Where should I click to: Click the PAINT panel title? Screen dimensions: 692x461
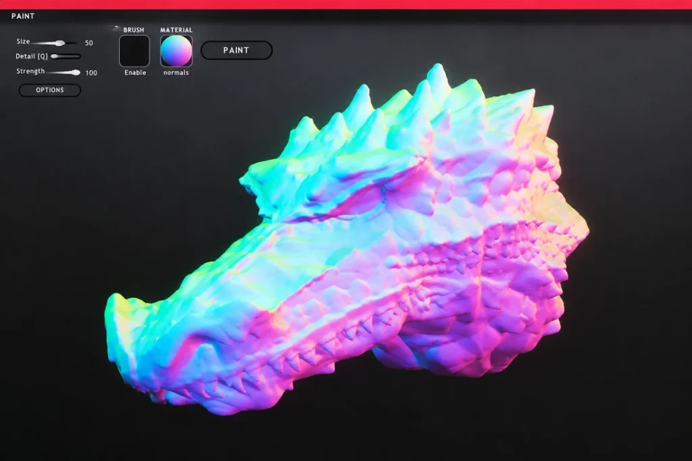tap(23, 16)
